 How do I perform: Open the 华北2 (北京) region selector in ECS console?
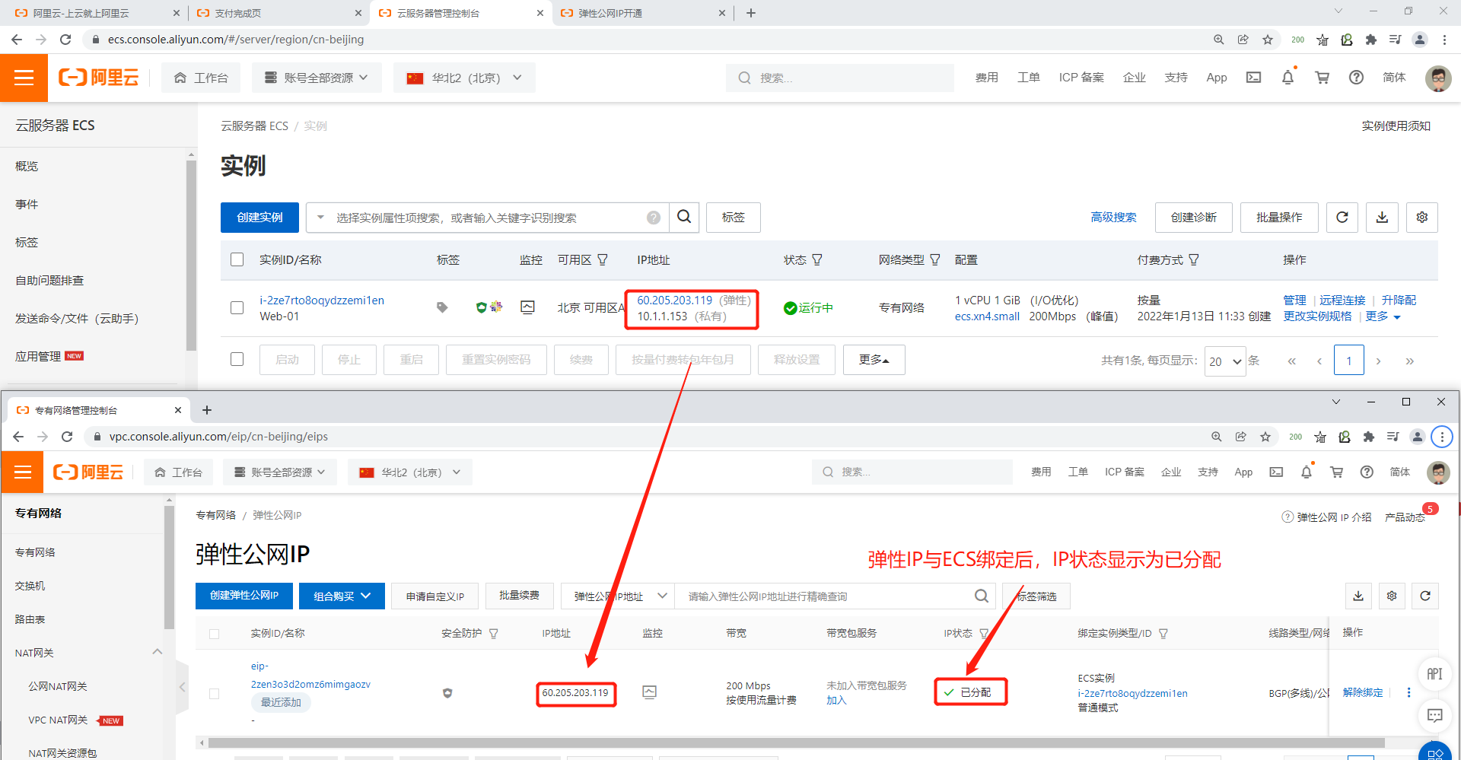(x=464, y=78)
